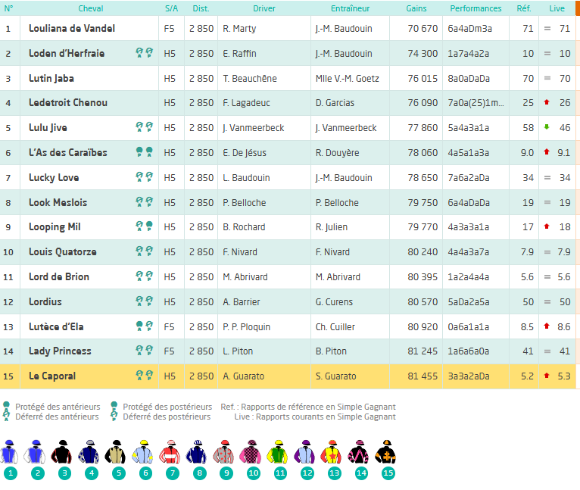This screenshot has height=490, width=580.
Task: Select the black and red silk number 3
Action: coord(61,452)
